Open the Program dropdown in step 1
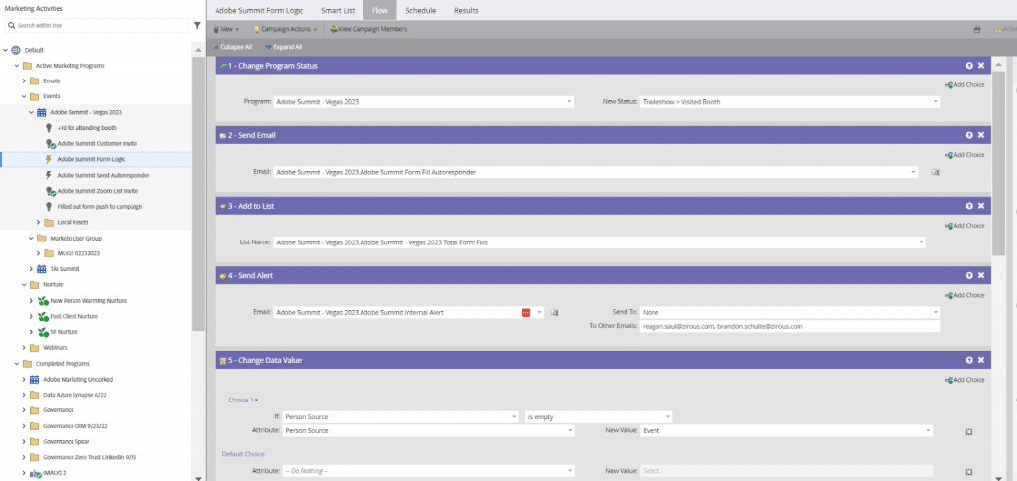This screenshot has width=1017, height=481. 569,102
